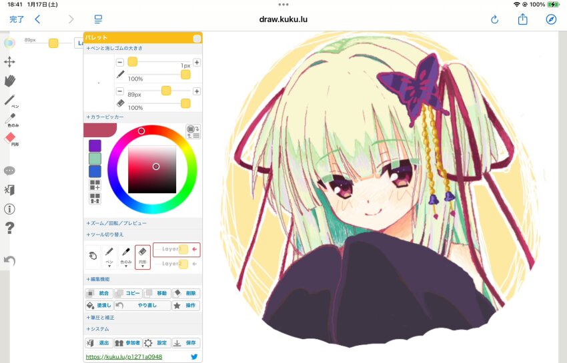Collapse the システム section

coord(97,329)
